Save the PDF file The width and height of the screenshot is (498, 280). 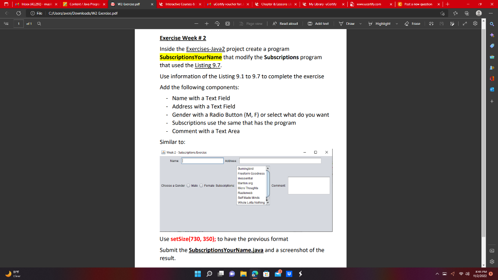[442, 23]
